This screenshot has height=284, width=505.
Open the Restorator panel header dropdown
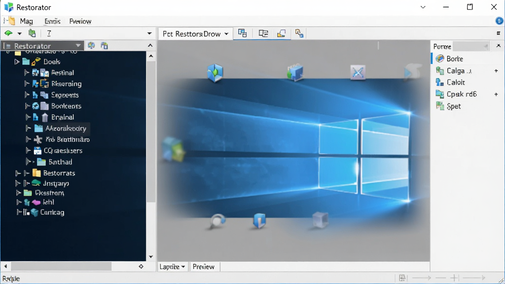point(78,46)
